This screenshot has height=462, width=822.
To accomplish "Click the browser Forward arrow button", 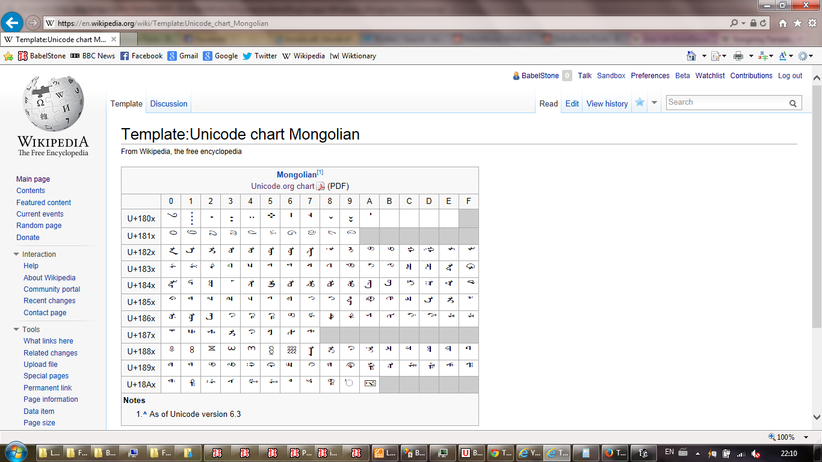I will tap(33, 23).
